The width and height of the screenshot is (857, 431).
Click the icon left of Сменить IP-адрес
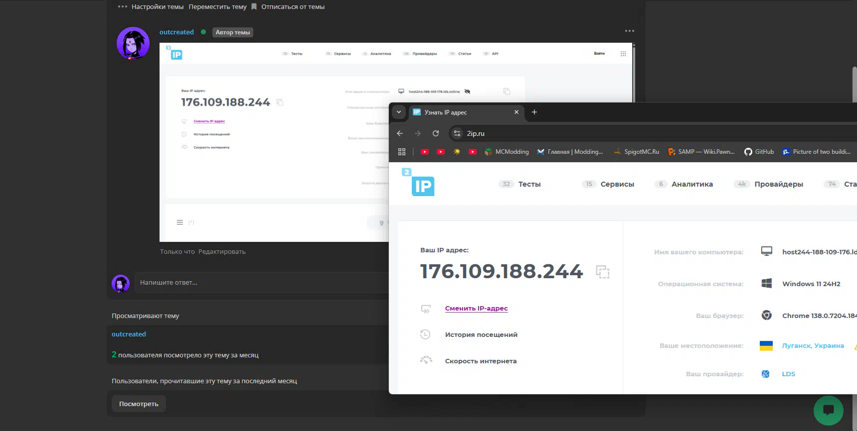(x=426, y=309)
